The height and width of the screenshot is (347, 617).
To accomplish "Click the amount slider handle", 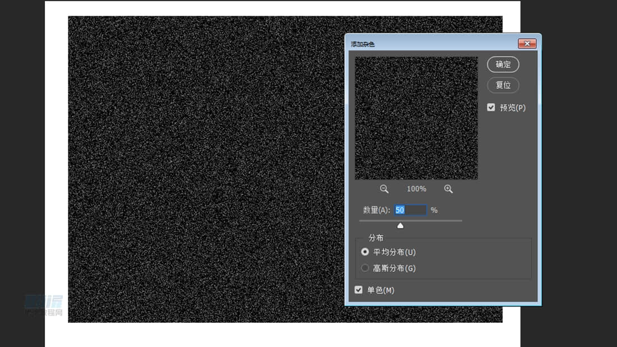I will (x=400, y=225).
